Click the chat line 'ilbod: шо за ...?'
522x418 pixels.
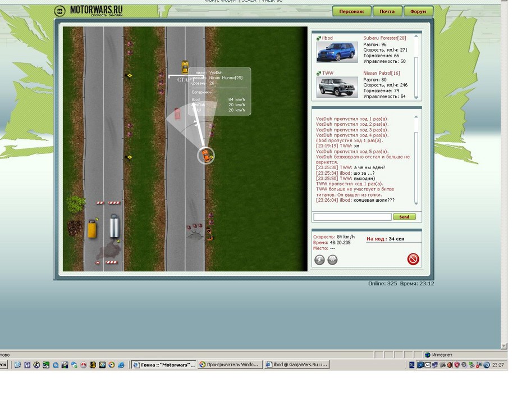pos(345,173)
